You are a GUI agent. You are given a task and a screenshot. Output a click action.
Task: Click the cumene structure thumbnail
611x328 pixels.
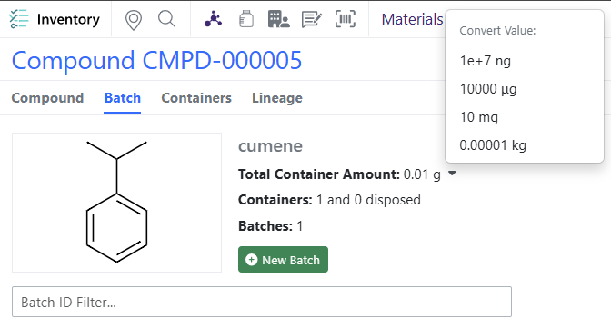click(x=117, y=203)
